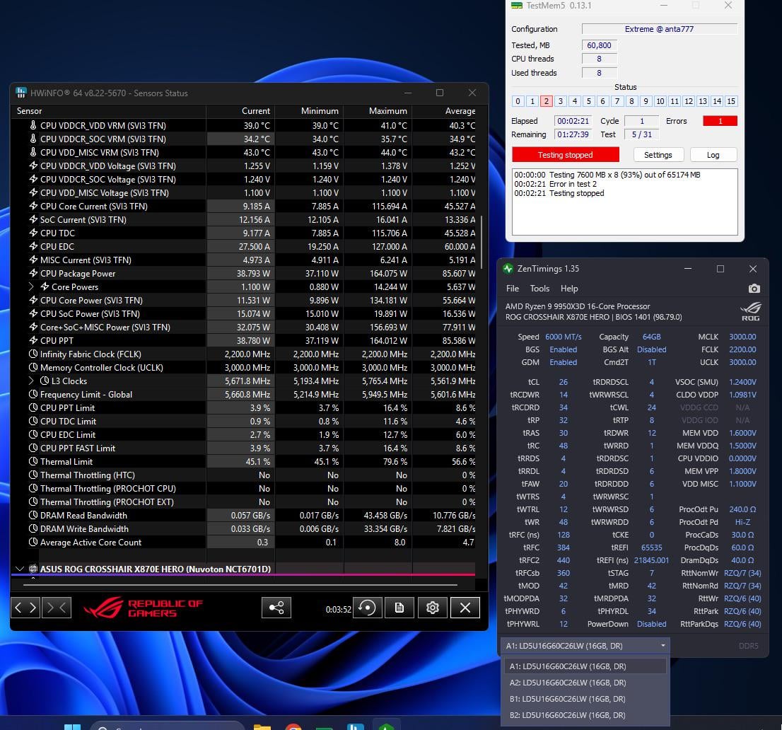The image size is (782, 730).
Task: Click the TestMem5 log text area
Action: tap(624, 202)
